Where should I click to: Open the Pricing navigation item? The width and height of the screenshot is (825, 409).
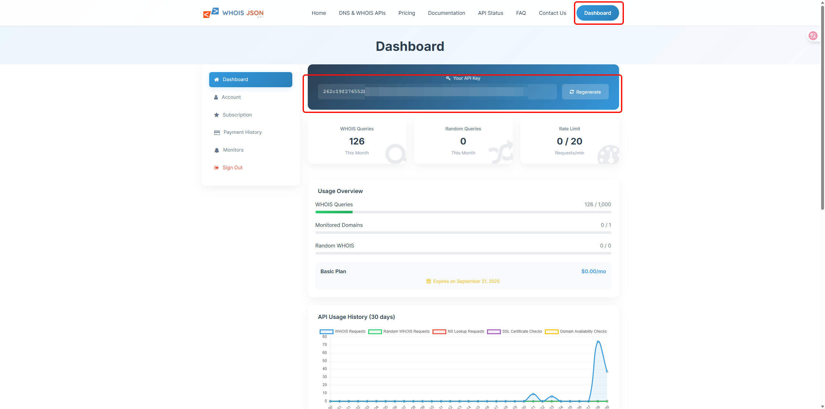coord(406,13)
